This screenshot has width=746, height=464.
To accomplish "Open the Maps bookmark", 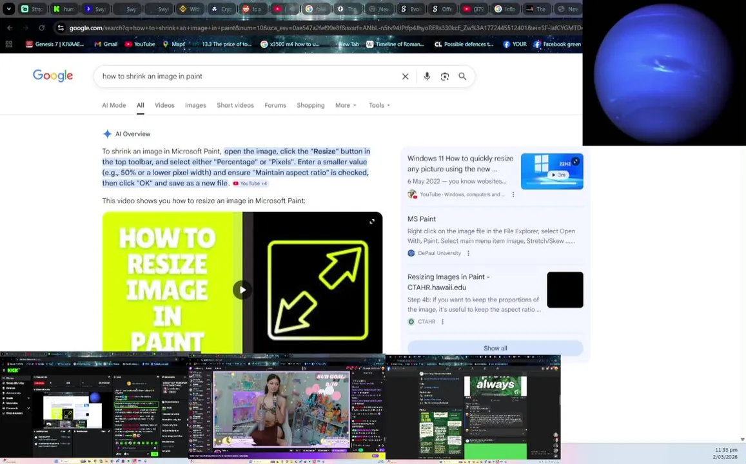I will click(173, 44).
